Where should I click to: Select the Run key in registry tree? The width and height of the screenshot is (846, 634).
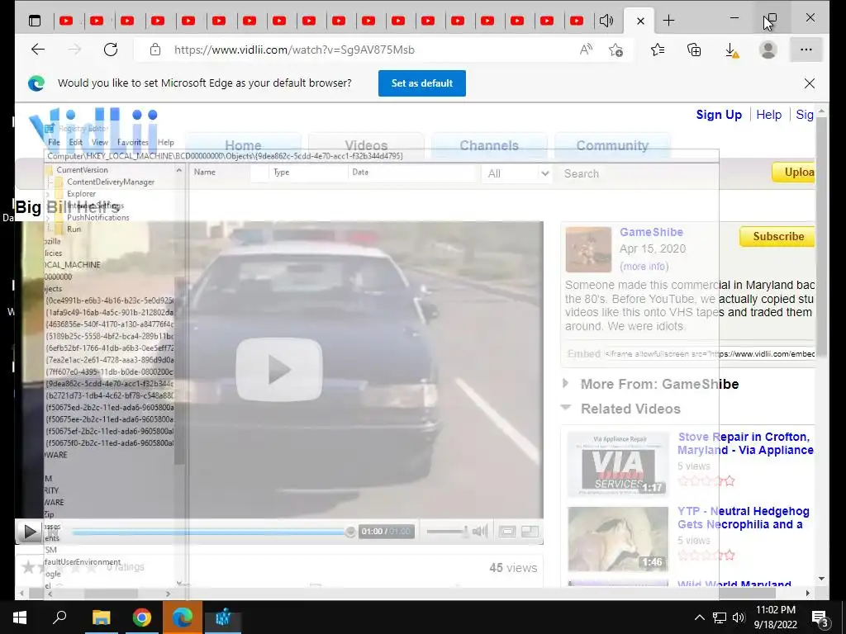point(74,229)
